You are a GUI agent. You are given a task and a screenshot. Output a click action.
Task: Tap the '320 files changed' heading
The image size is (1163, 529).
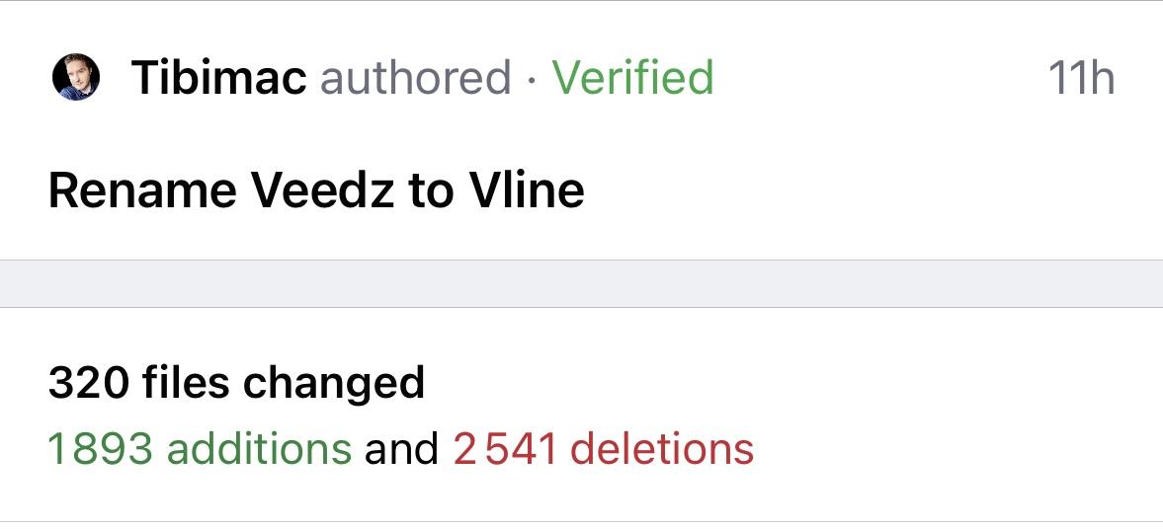[x=236, y=383]
